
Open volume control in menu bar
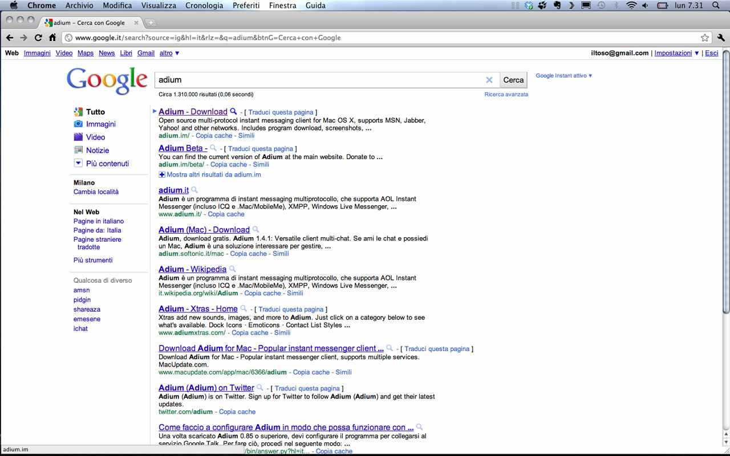pyautogui.click(x=645, y=5)
